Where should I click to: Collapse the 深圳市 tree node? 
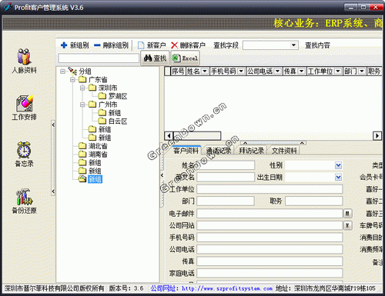82,88
